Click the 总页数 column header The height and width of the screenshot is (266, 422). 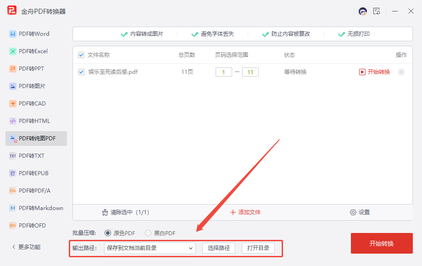(187, 55)
